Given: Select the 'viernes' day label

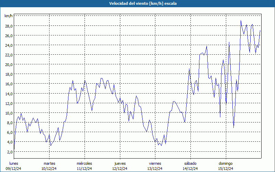Looking at the screenshot, I should 155,163.
